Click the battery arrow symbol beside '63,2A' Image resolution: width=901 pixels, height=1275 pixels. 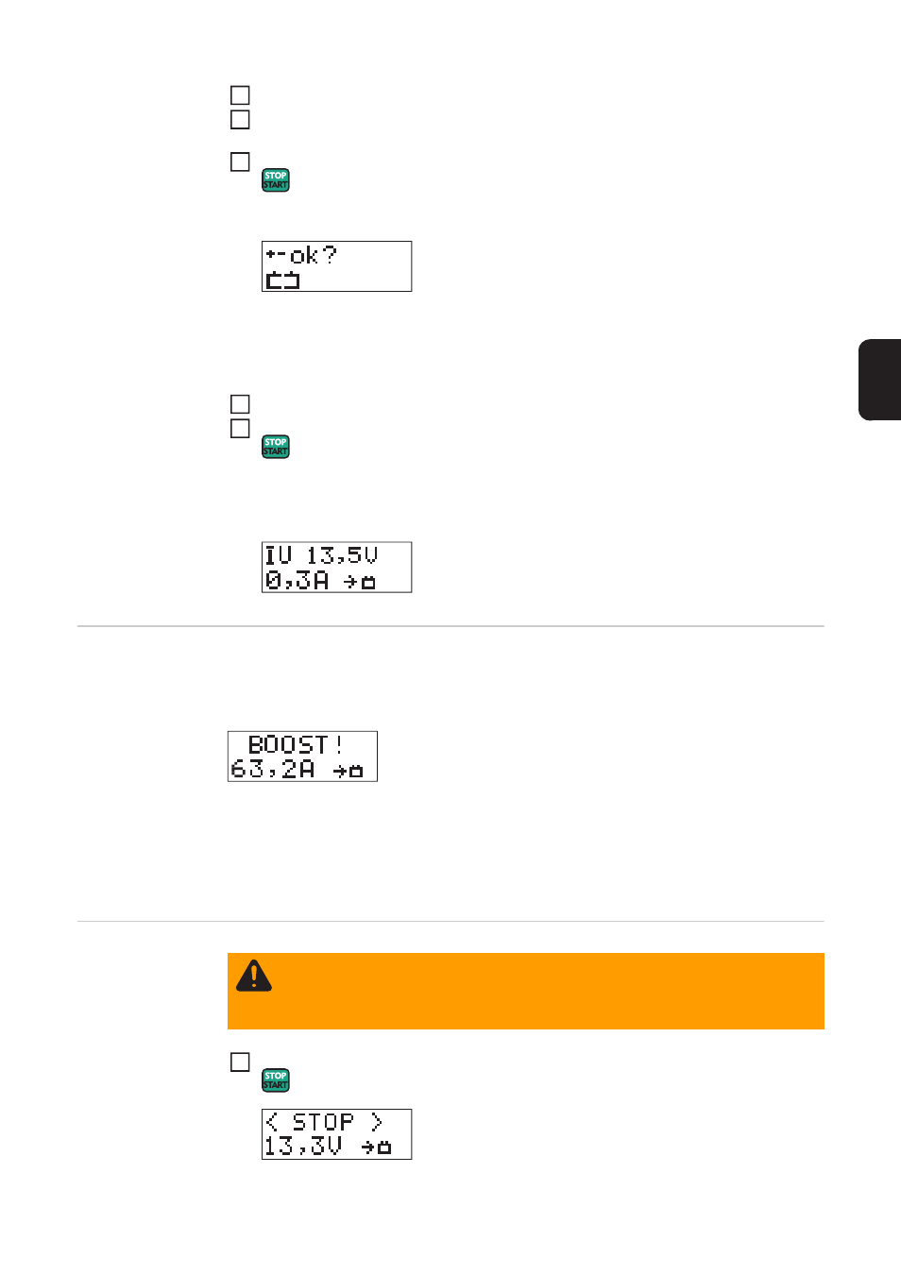(x=348, y=771)
